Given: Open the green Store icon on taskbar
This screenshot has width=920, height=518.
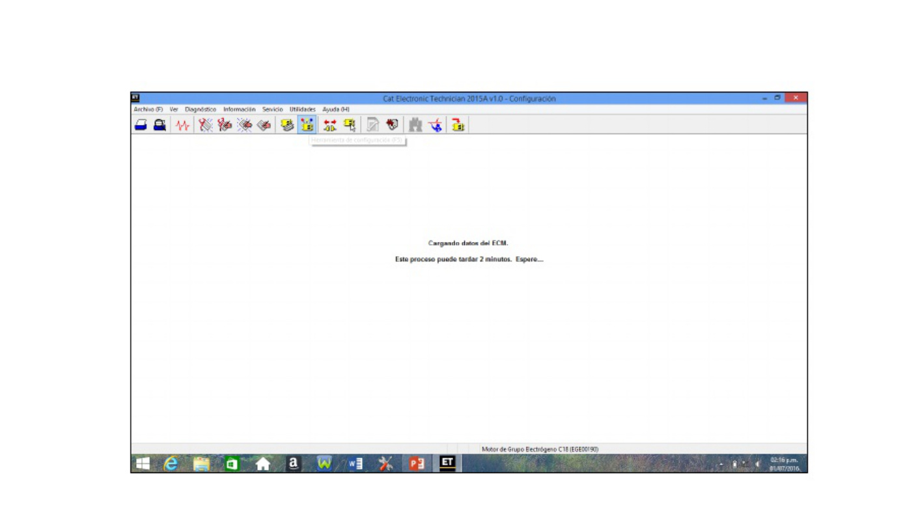Looking at the screenshot, I should click(x=232, y=463).
